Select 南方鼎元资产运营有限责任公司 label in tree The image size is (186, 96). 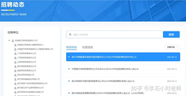(30, 88)
